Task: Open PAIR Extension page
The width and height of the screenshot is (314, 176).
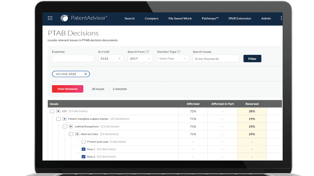Action: [240, 18]
